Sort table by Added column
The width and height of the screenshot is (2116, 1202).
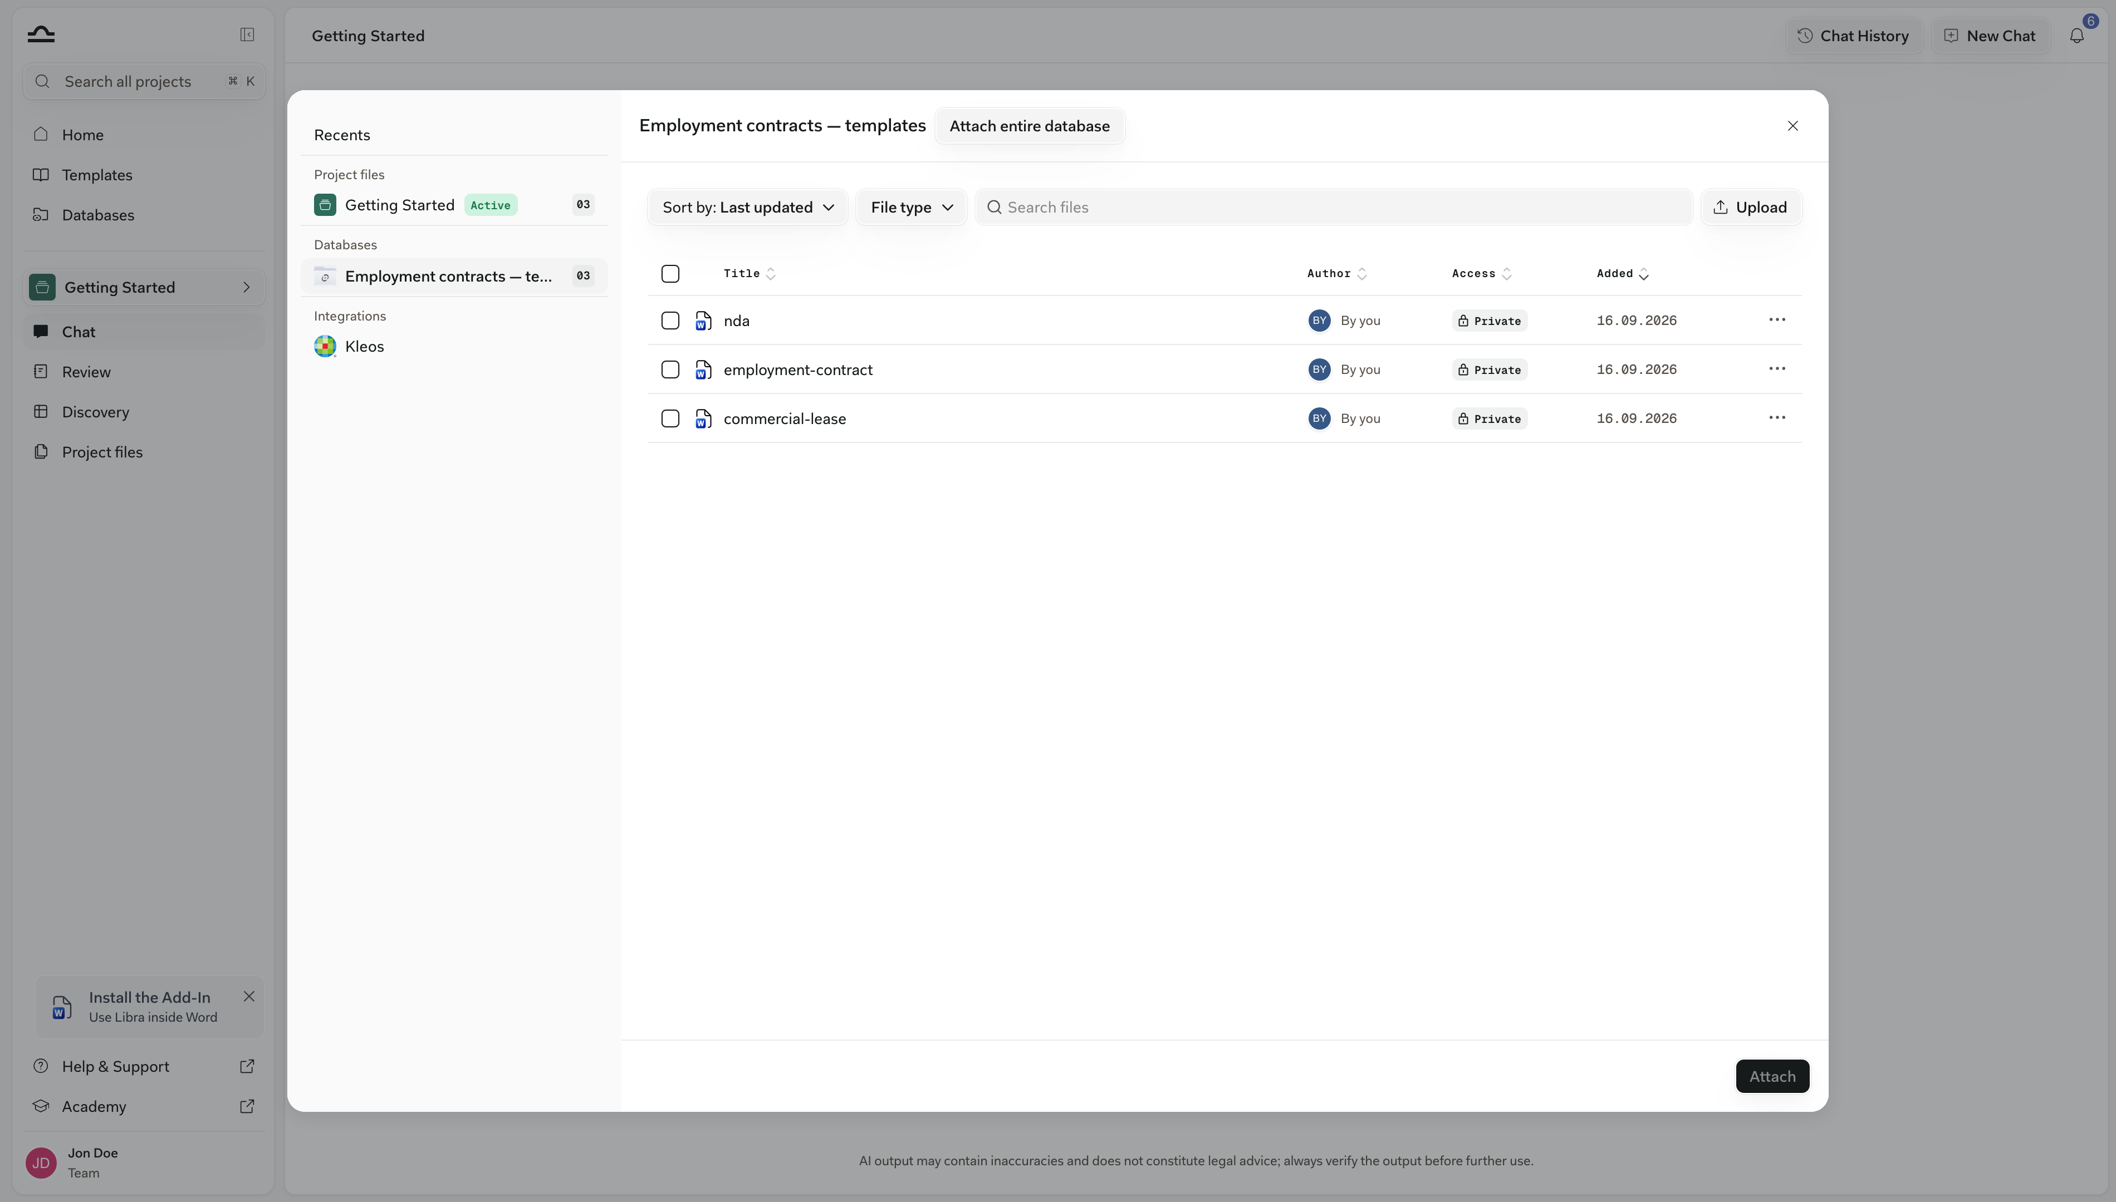click(x=1622, y=273)
